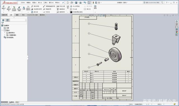This screenshot has height=106, width=179.
Task: Select the Note annotation tool
Action: pos(24,8)
